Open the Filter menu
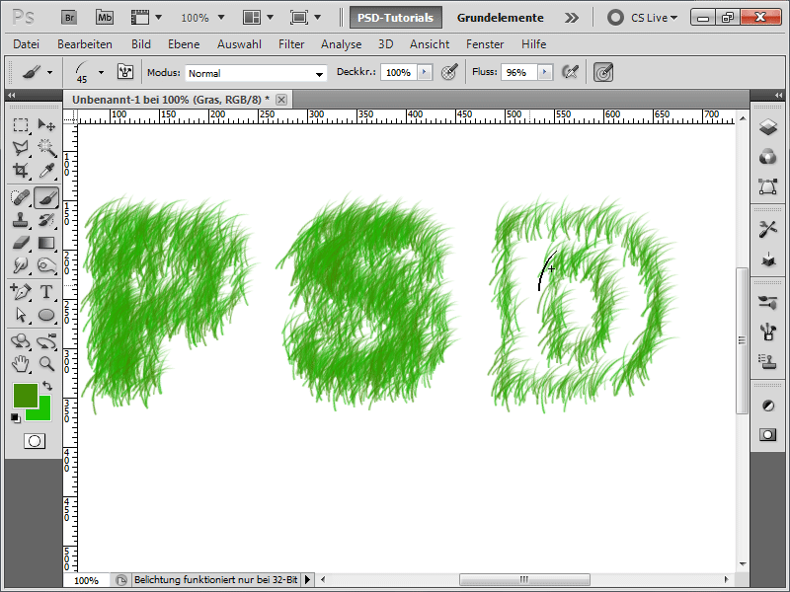 coord(291,44)
